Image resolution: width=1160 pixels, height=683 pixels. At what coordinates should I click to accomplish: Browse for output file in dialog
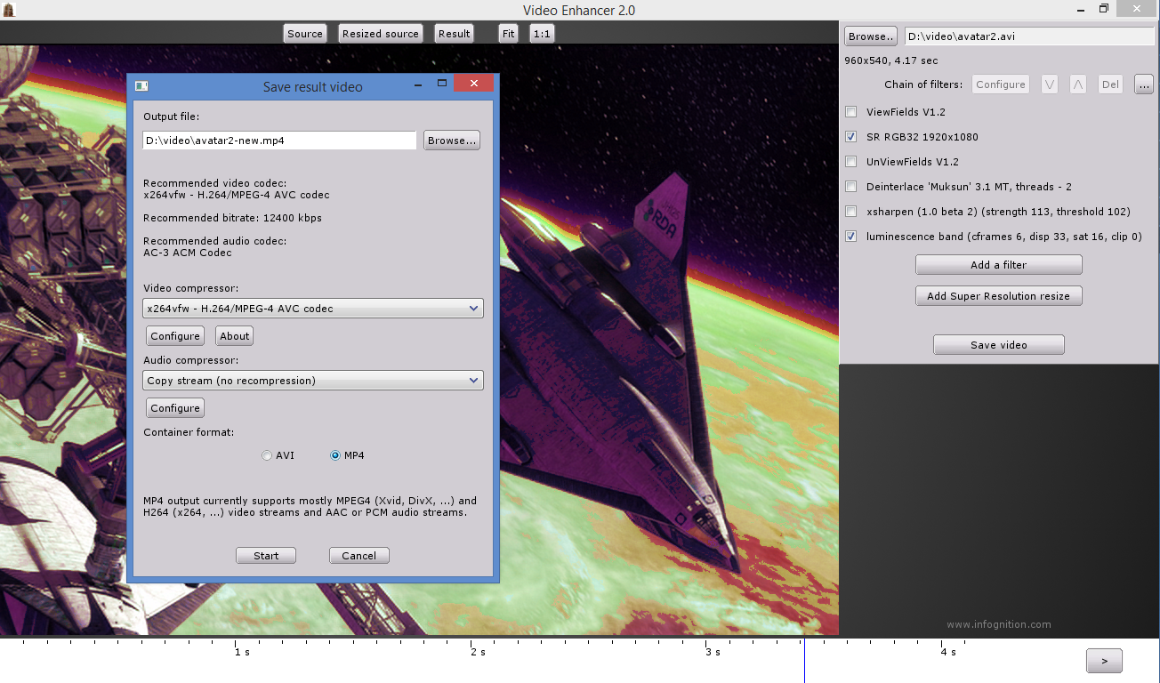click(x=452, y=141)
